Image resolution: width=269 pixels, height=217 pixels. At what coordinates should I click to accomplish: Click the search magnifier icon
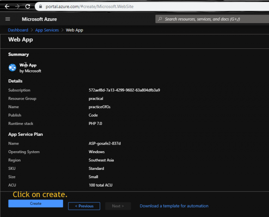[160, 19]
